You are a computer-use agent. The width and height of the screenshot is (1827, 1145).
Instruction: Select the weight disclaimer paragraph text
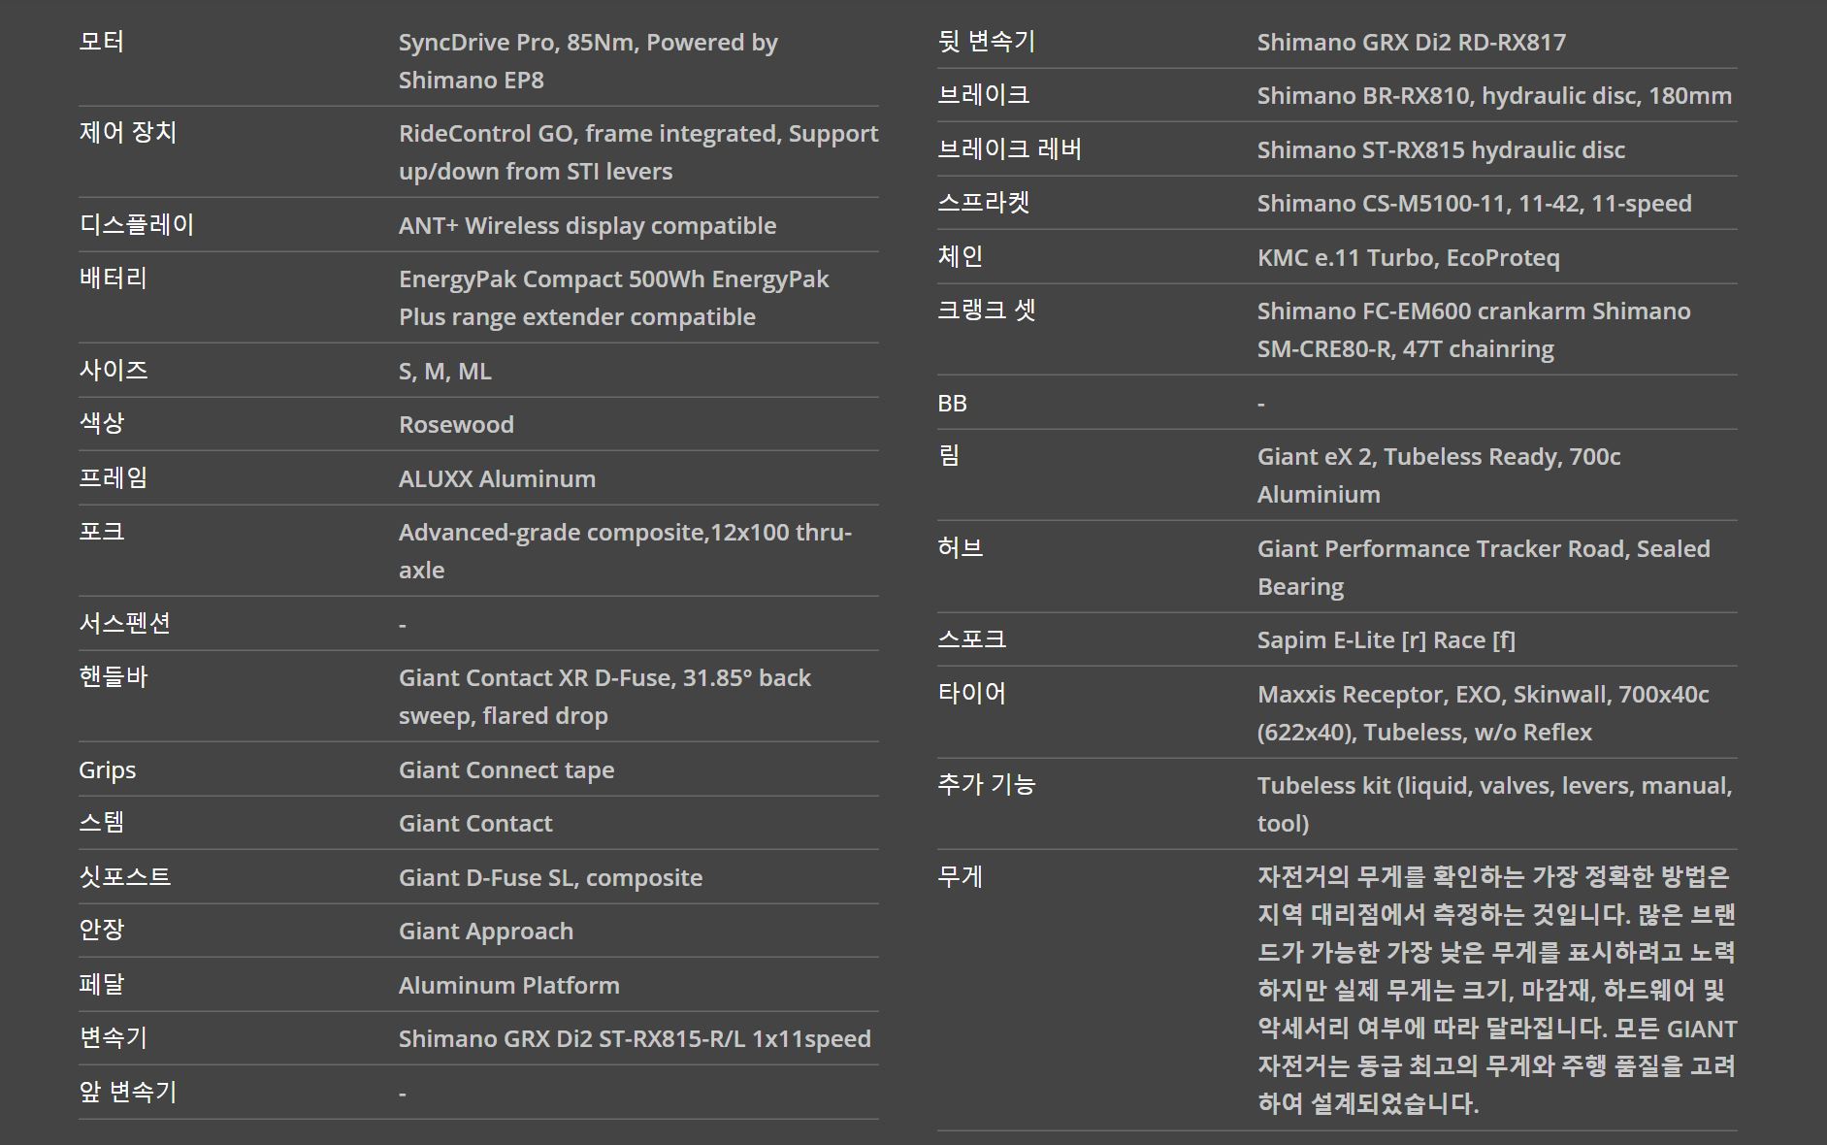tap(1497, 990)
